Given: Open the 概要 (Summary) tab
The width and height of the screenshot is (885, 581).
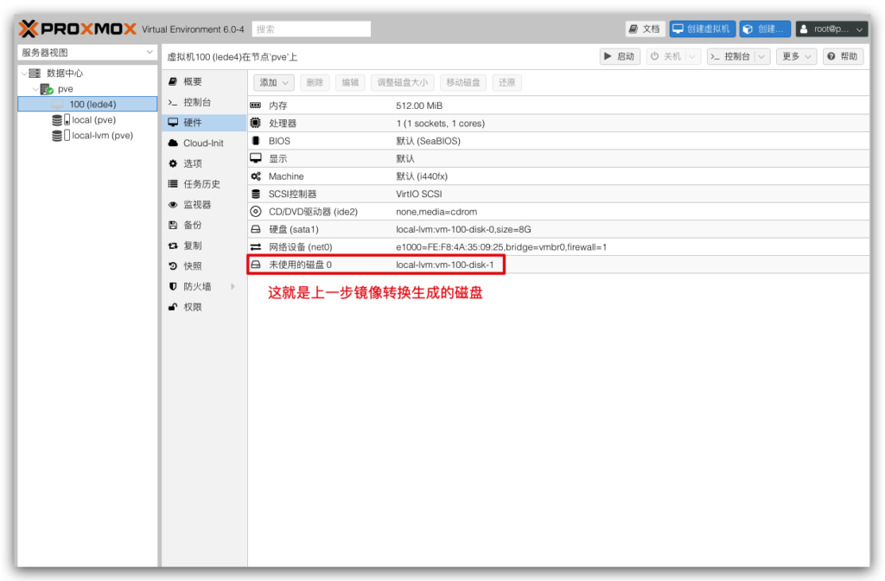Looking at the screenshot, I should (x=192, y=81).
